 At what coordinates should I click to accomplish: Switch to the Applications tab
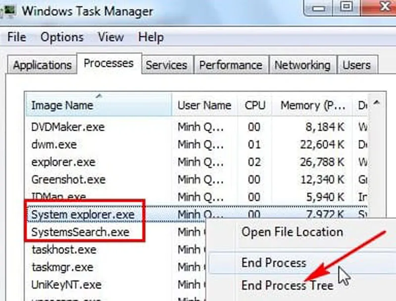coord(42,65)
